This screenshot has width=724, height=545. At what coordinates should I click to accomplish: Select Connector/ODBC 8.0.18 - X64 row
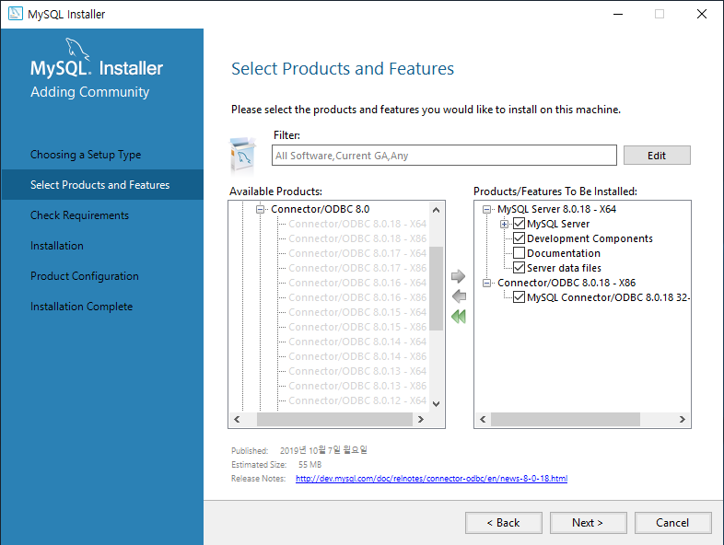[x=357, y=224]
